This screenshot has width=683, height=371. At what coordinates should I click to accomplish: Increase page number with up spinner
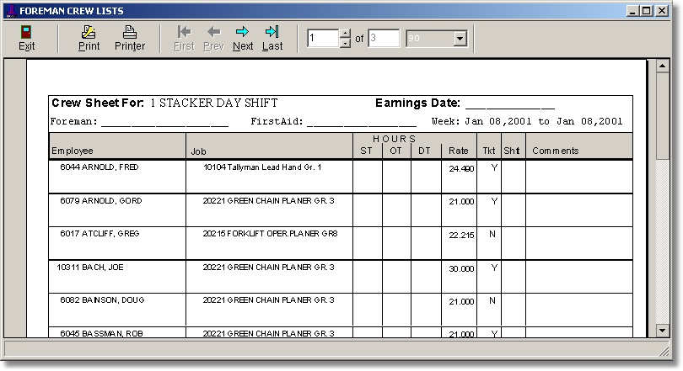coord(344,34)
